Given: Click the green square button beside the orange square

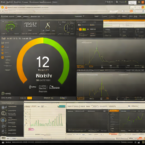Looking at the screenshot, I should point(84,29).
